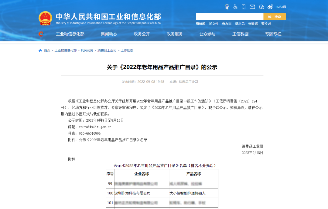Click the wheelchair accessibility icon
328x209 pixels.
coord(235,7)
